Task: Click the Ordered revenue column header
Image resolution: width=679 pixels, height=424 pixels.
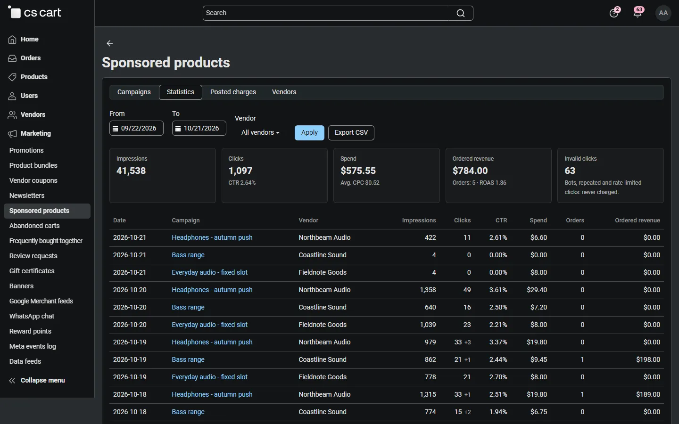Action: coord(638,220)
